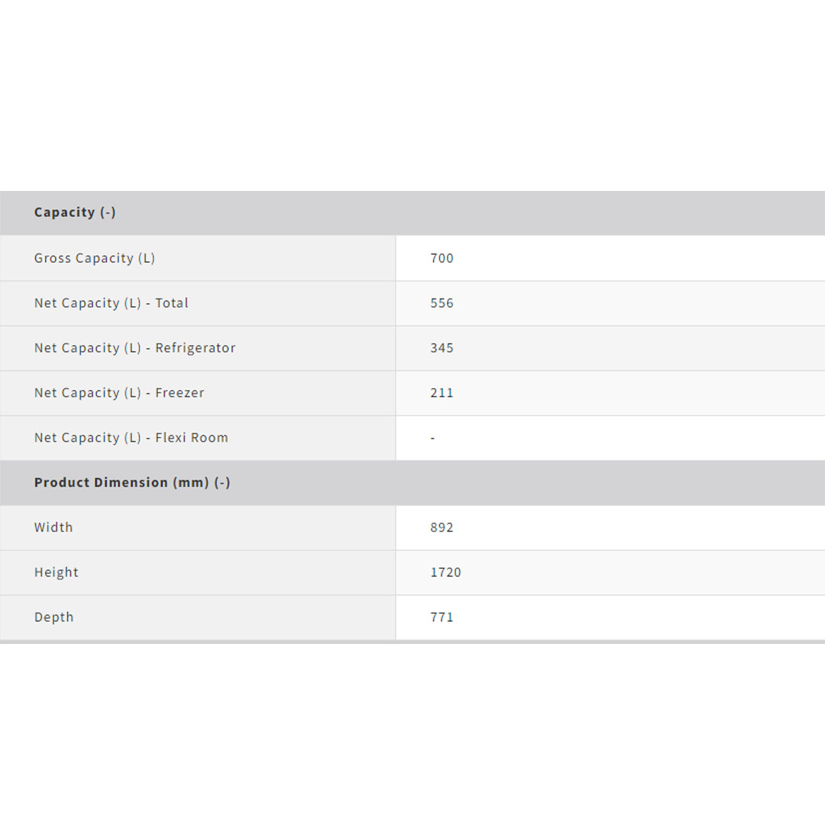Click the (-) symbol beside Product Dimension (mm)
Screen dimensions: 825x825
pyautogui.click(x=222, y=483)
